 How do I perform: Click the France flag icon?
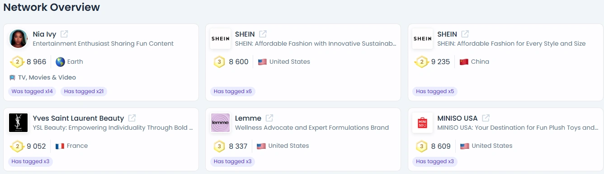(x=60, y=146)
